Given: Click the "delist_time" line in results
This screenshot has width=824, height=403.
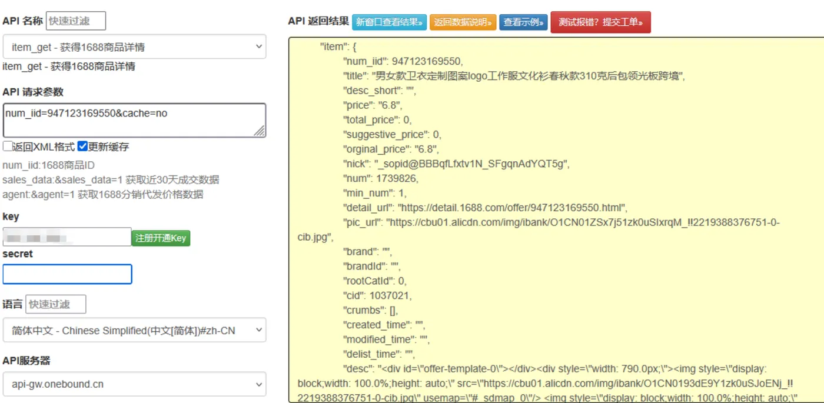Looking at the screenshot, I should 379,354.
